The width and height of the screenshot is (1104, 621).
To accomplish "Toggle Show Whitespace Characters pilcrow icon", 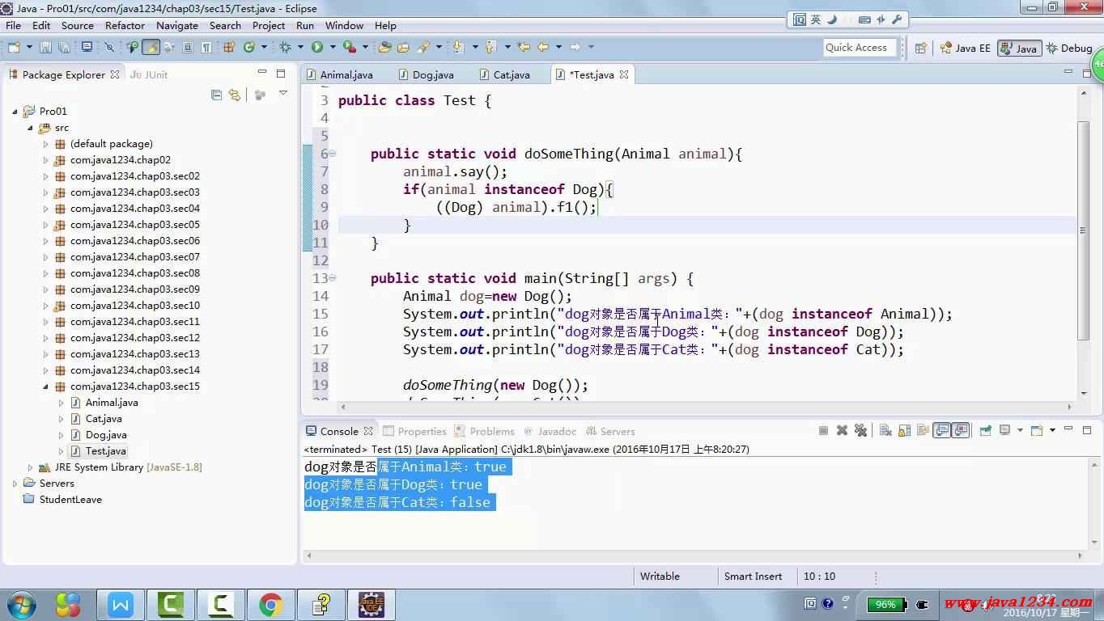I will (206, 47).
